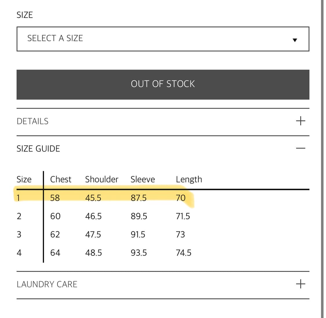Expand Laundry Care with the plus icon
The height and width of the screenshot is (318, 326).
(300, 284)
